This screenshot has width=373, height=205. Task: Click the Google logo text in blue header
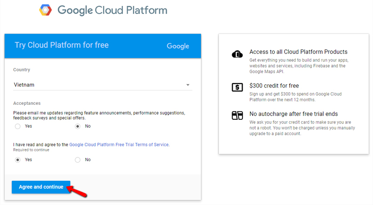(178, 46)
